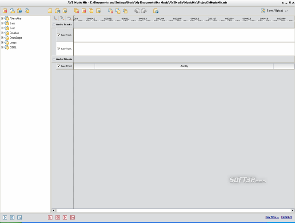The width and height of the screenshot is (295, 223).
Task: Click the Copy icon in the toolbar
Action: click(x=118, y=11)
